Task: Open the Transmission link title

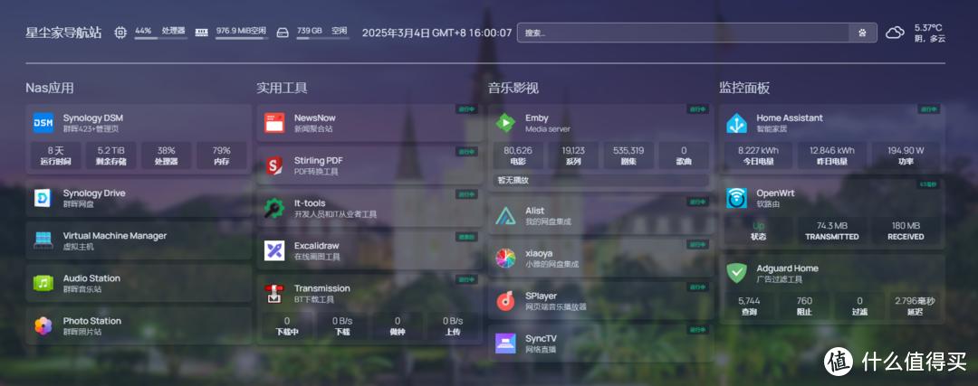Action: [321, 288]
